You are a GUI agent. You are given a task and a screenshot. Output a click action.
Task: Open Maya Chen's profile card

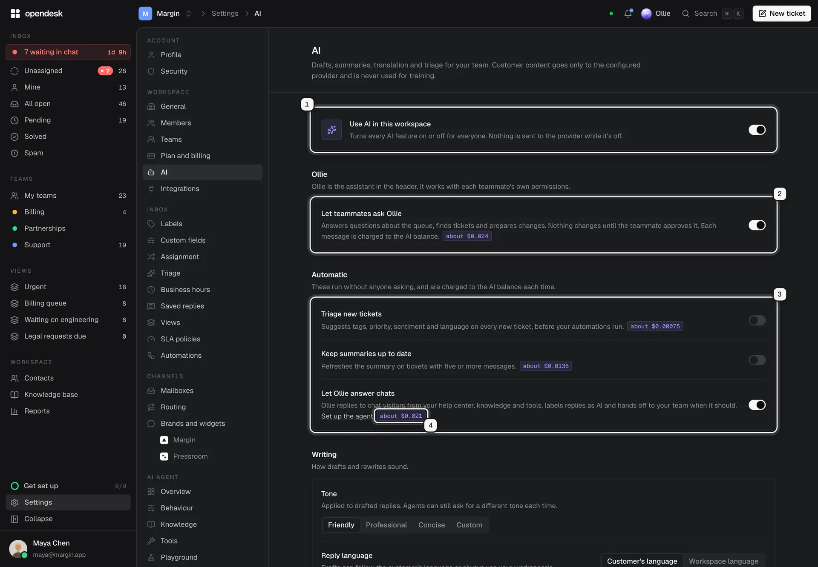click(x=68, y=549)
